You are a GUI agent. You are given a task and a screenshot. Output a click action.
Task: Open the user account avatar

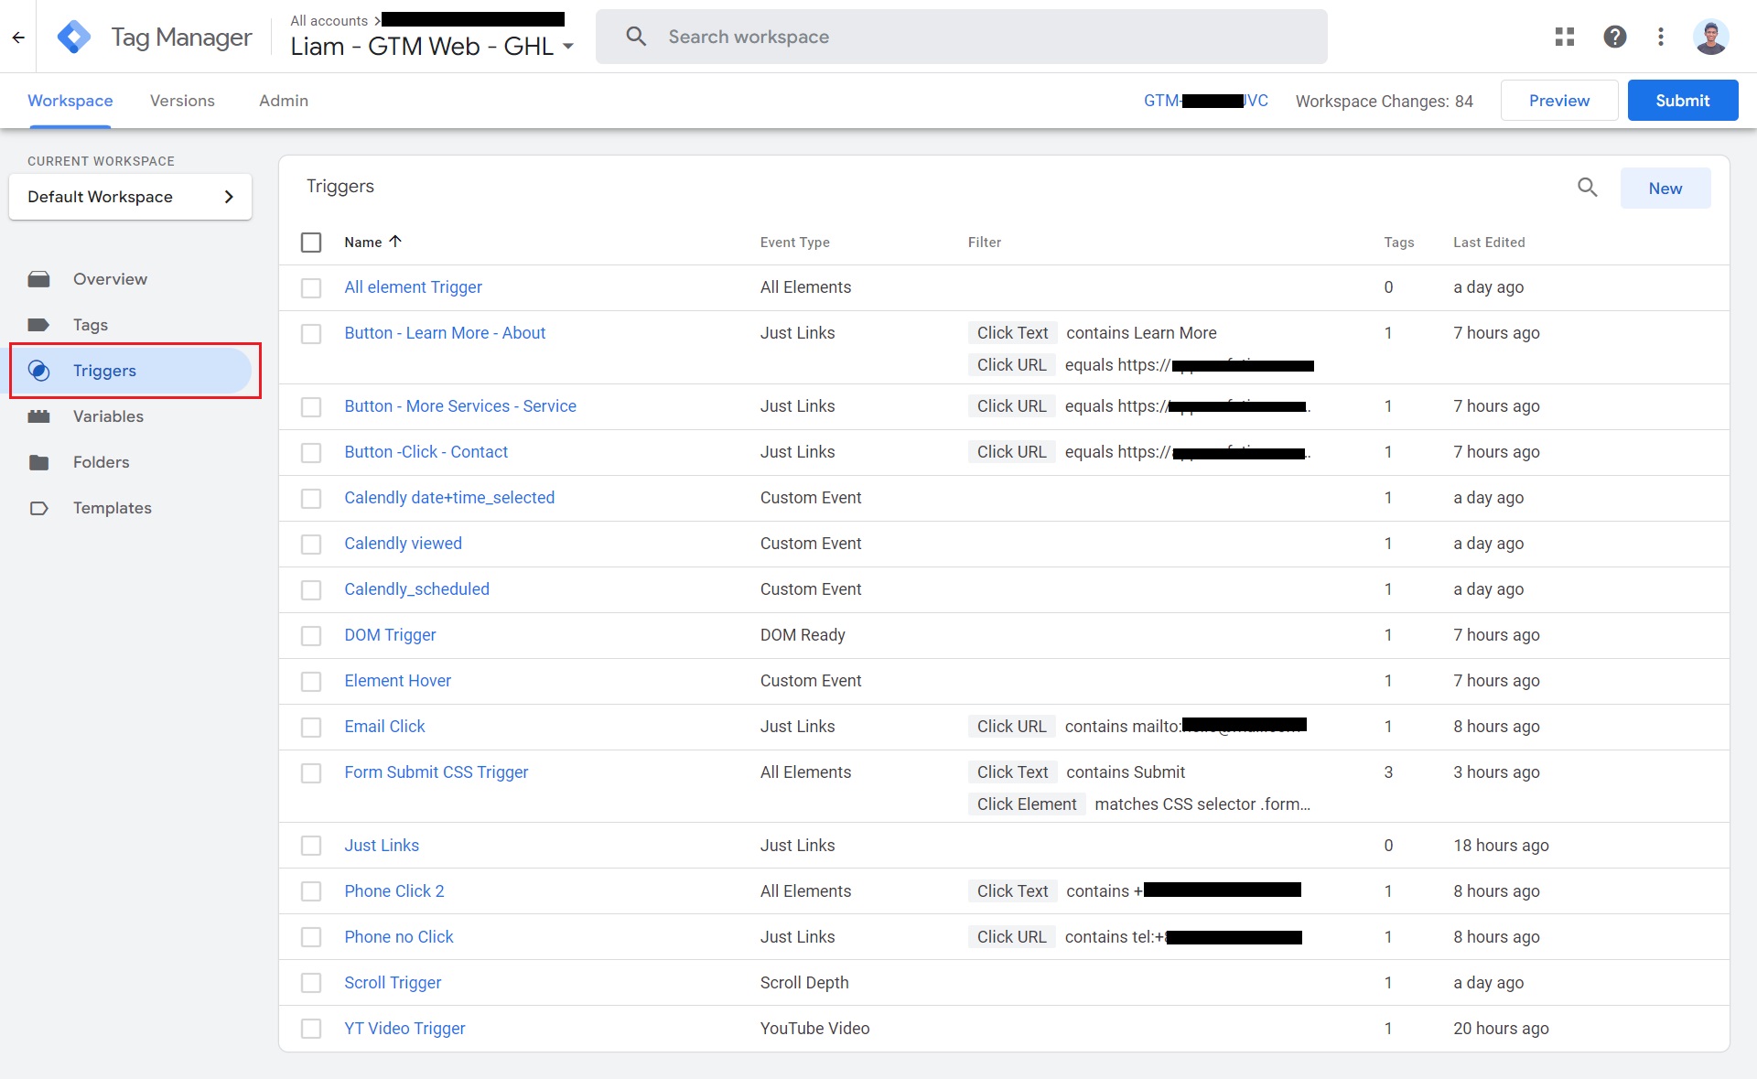click(x=1710, y=37)
